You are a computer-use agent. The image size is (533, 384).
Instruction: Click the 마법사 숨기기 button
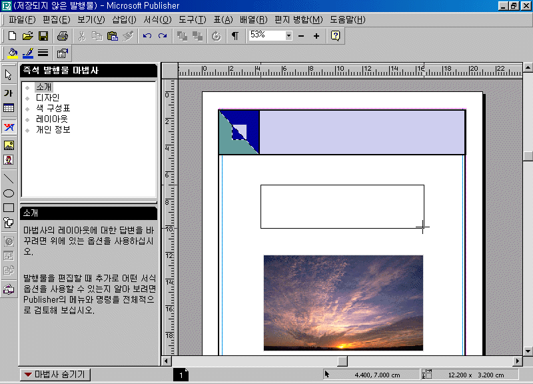[55, 375]
